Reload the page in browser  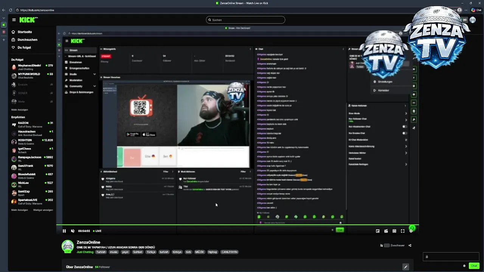tap(10, 10)
